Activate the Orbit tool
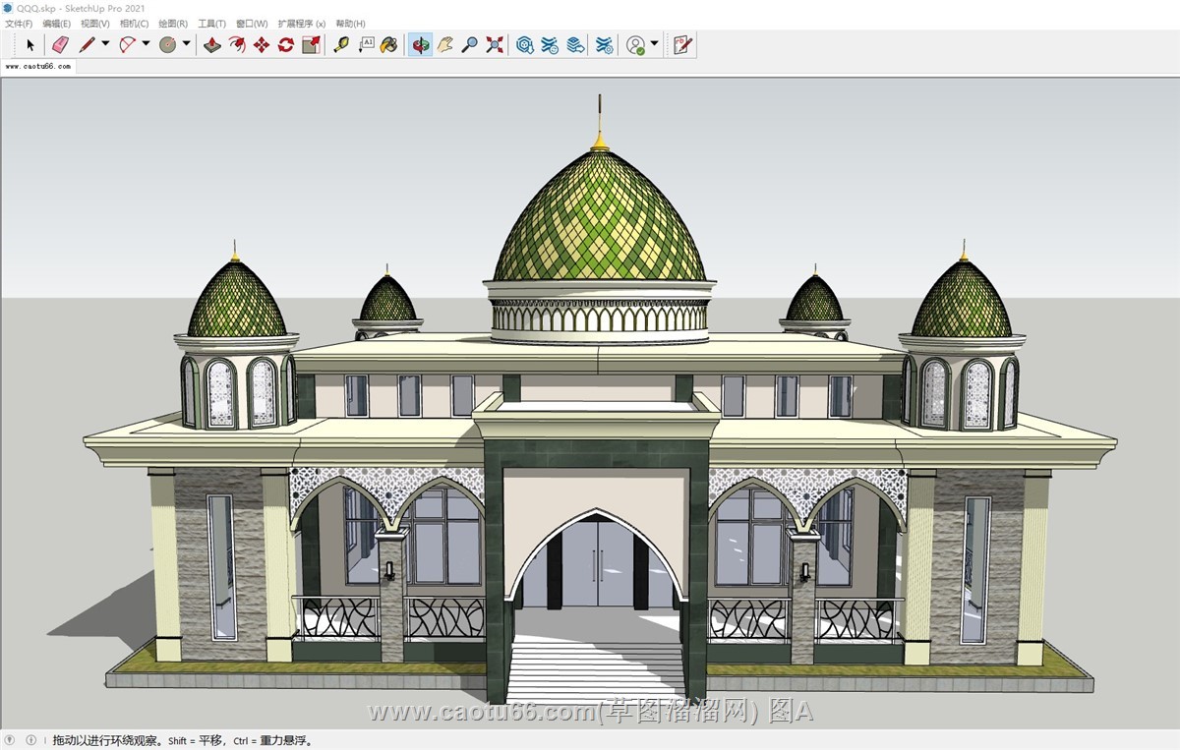The width and height of the screenshot is (1180, 750). click(x=421, y=44)
